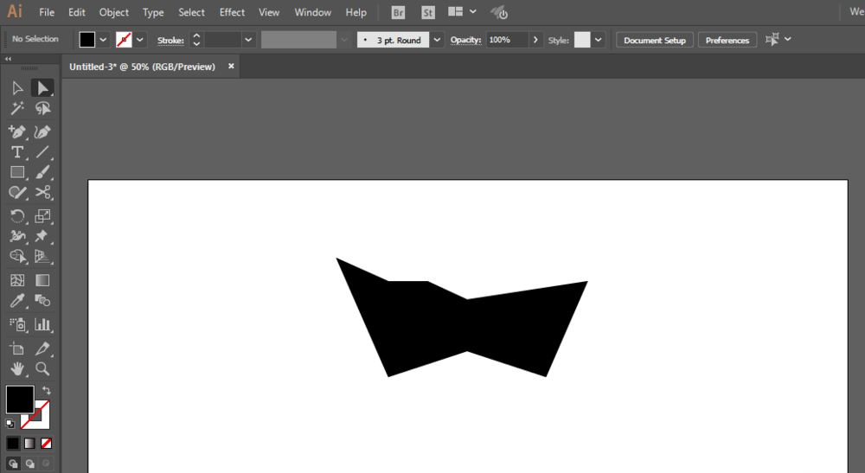Pick the Type tool
865x473 pixels.
pyautogui.click(x=16, y=152)
